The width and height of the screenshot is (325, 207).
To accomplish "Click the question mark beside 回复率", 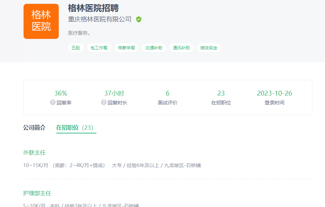I will pos(53,102).
